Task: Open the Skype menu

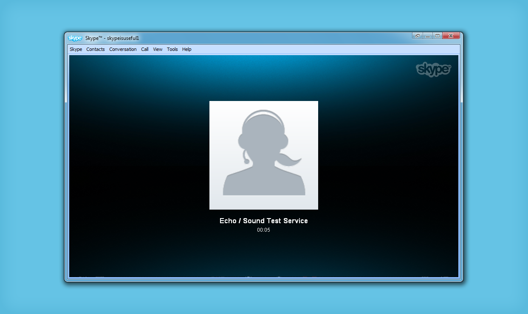Action: coord(76,49)
